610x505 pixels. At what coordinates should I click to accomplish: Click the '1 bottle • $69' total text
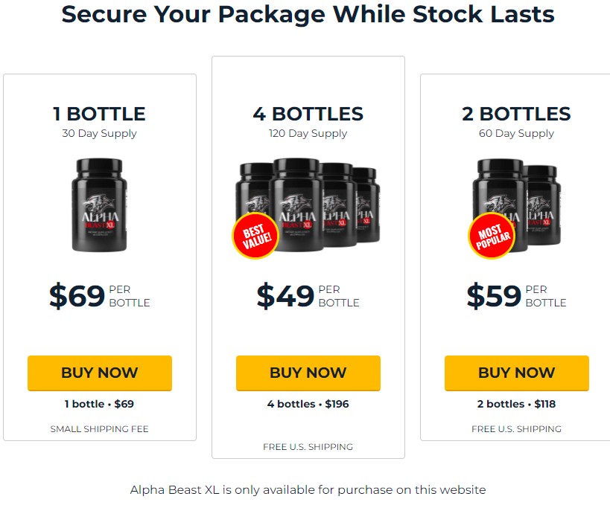(99, 404)
